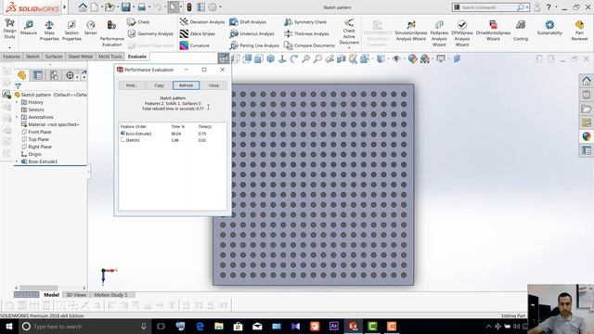Toggle Zebra Stripes display
Viewport: 594px width, 334px height.
[x=198, y=33]
